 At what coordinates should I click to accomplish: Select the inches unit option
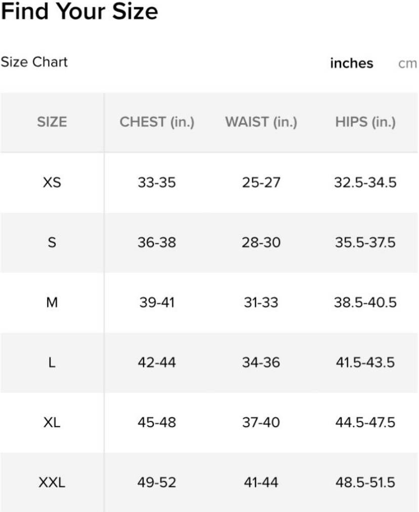tap(352, 63)
